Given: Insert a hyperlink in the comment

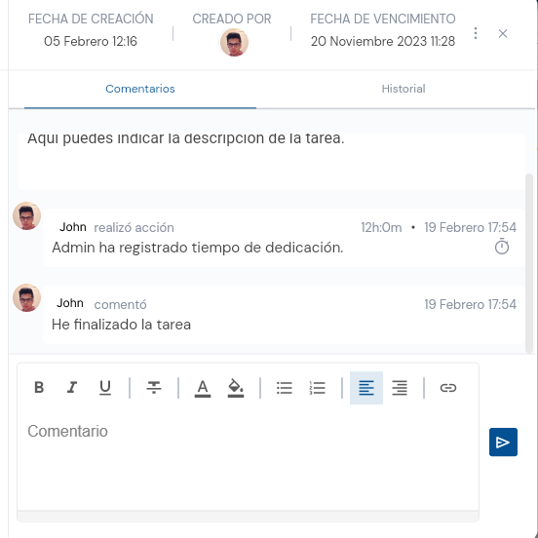Looking at the screenshot, I should coord(448,388).
